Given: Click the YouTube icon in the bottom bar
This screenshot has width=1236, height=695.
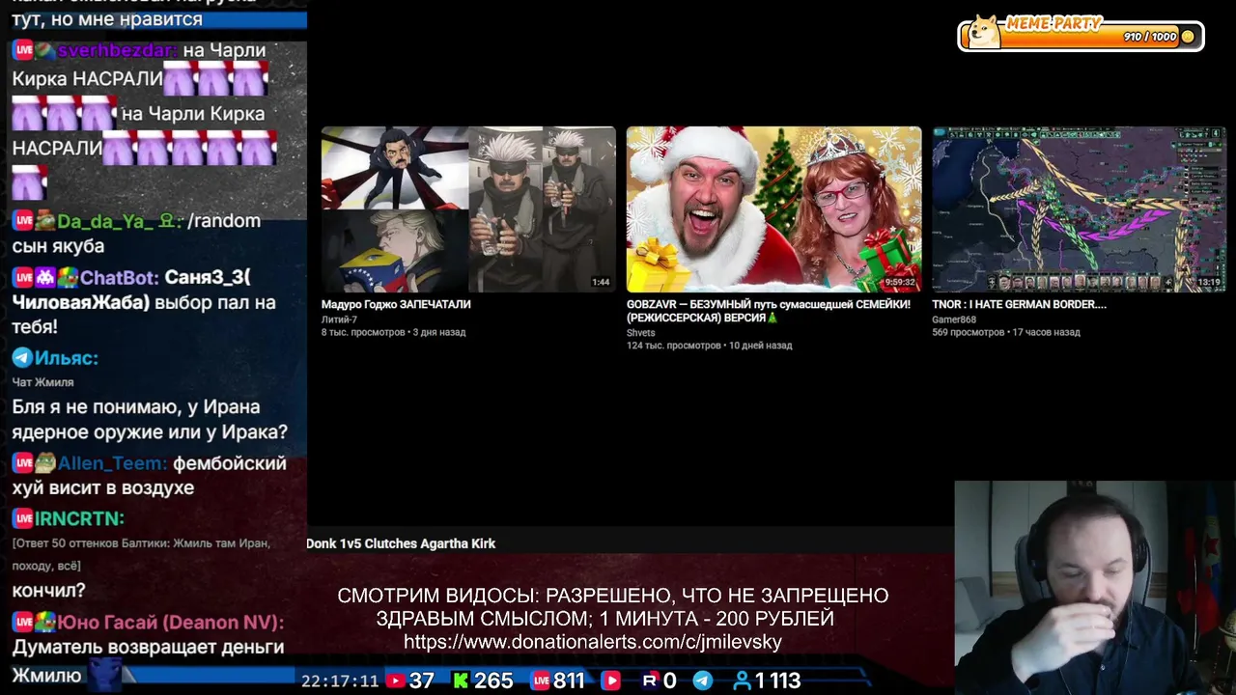Looking at the screenshot, I should pyautogui.click(x=395, y=681).
